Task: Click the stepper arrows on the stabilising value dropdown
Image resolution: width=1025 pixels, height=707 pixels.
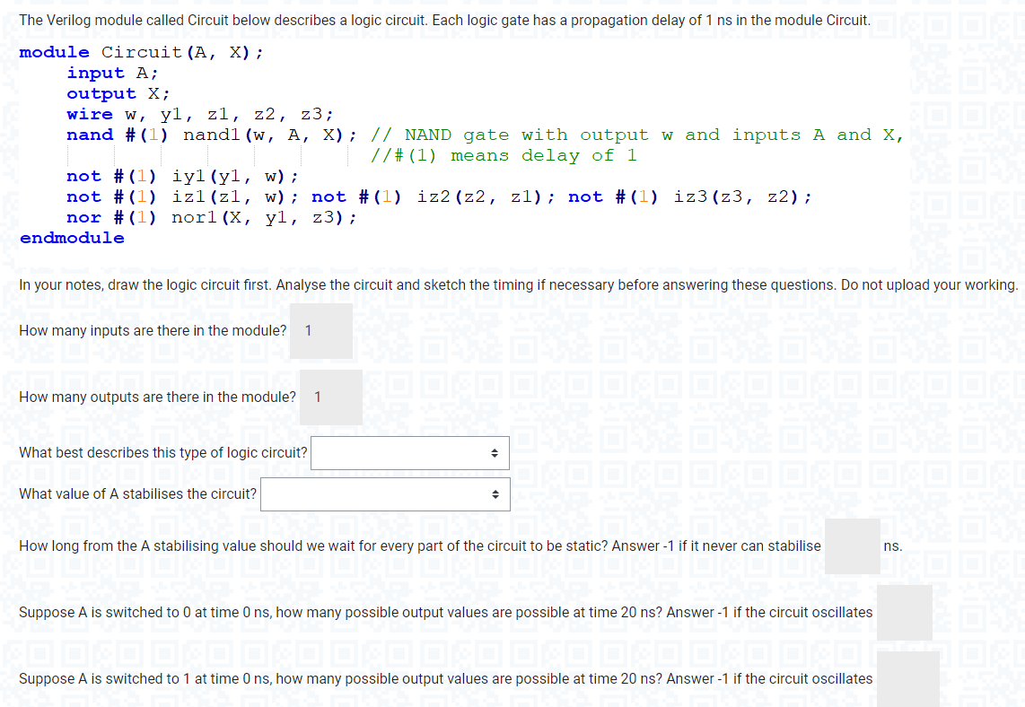Action: click(x=495, y=493)
